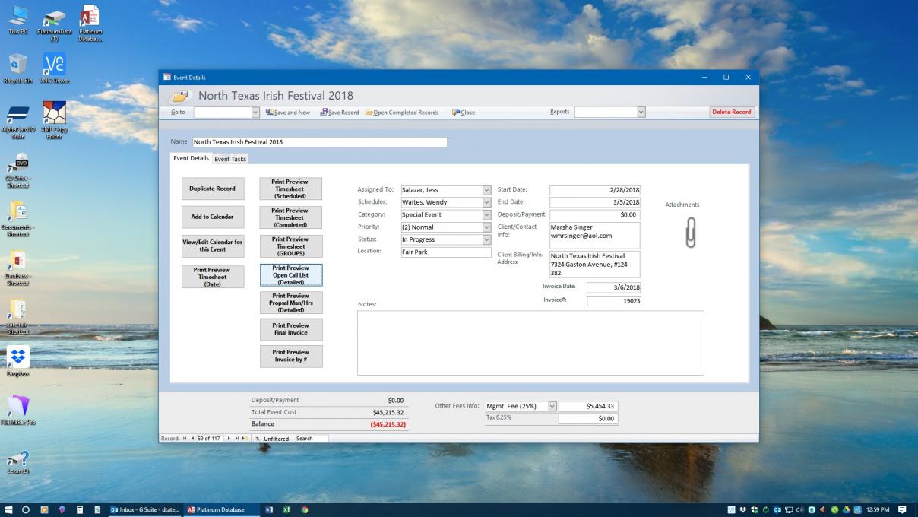The width and height of the screenshot is (918, 517).
Task: Expand the Reports combo box
Action: (x=641, y=113)
